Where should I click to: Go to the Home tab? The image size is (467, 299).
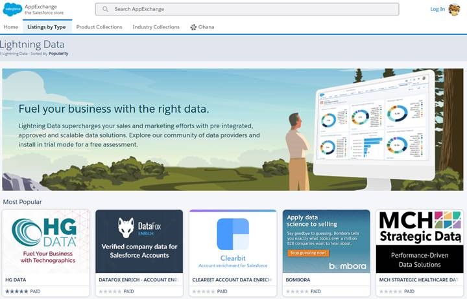[11, 27]
